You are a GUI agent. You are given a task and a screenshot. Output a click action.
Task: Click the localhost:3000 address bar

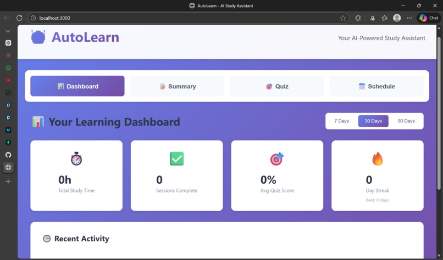coord(189,18)
